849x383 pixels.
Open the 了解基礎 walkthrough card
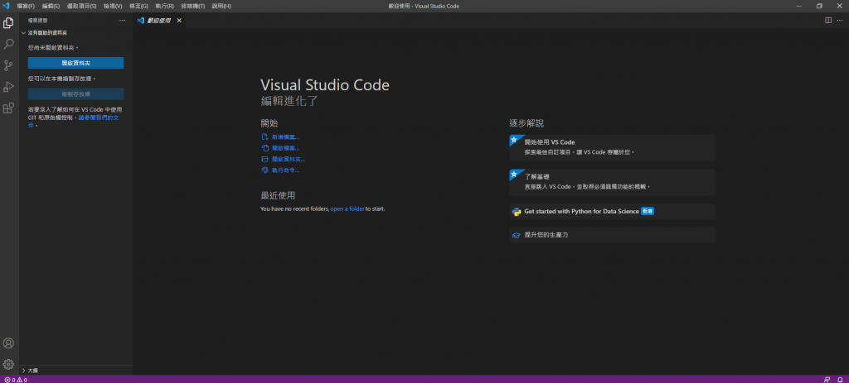tap(613, 182)
